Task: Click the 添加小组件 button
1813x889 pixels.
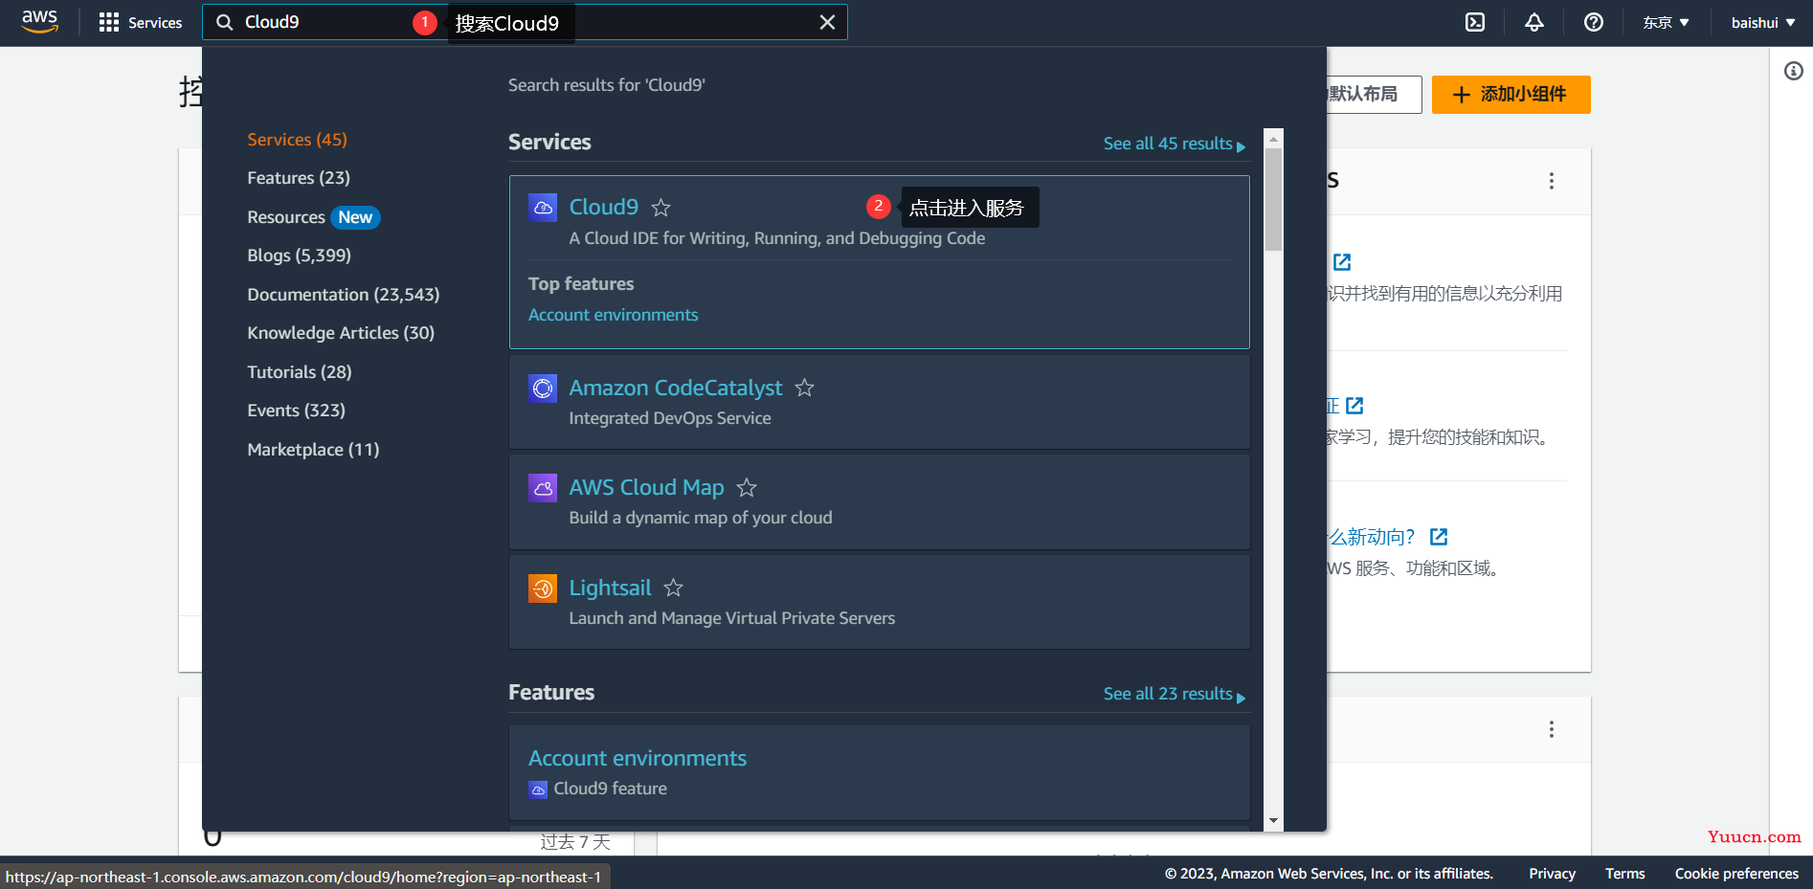Action: coord(1511,95)
